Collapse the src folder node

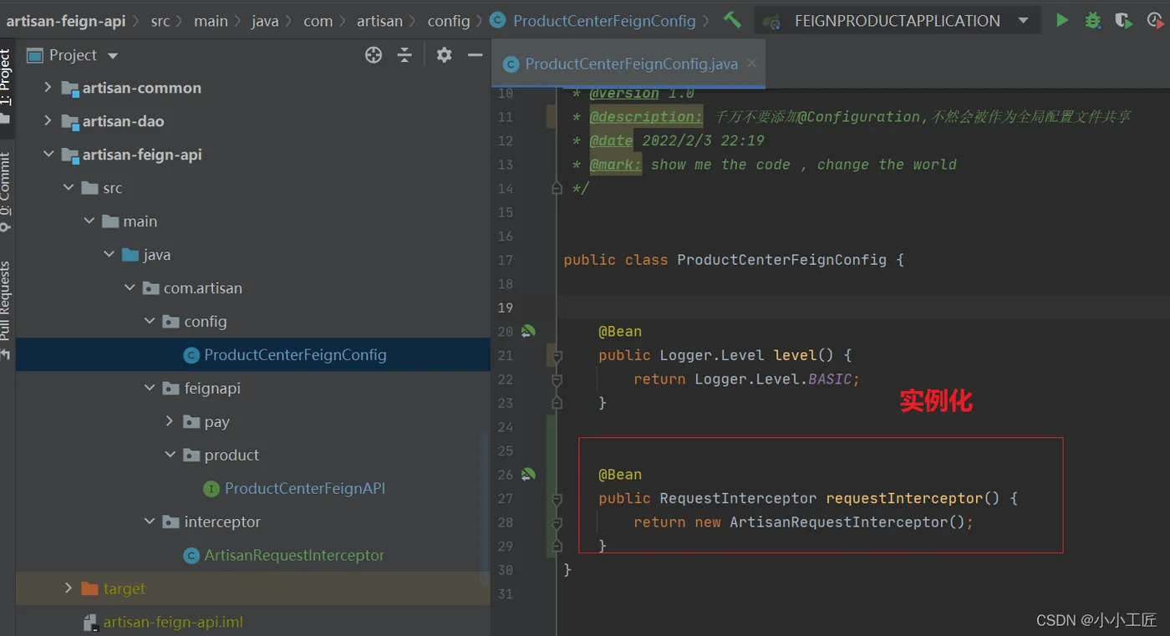click(69, 188)
